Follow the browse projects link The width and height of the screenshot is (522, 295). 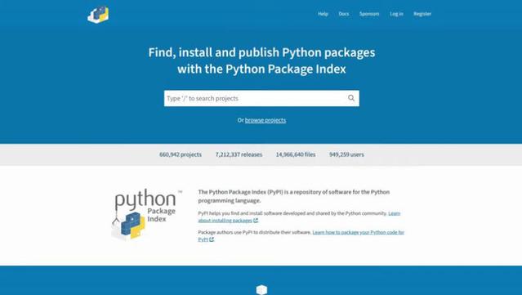click(265, 120)
